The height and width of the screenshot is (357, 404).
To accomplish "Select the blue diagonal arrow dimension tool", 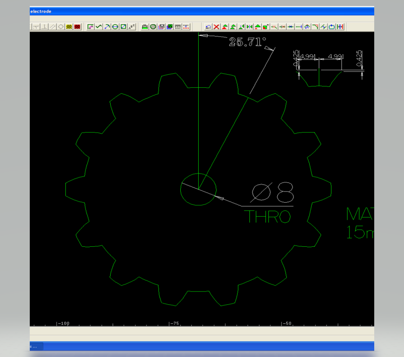I will point(107,27).
